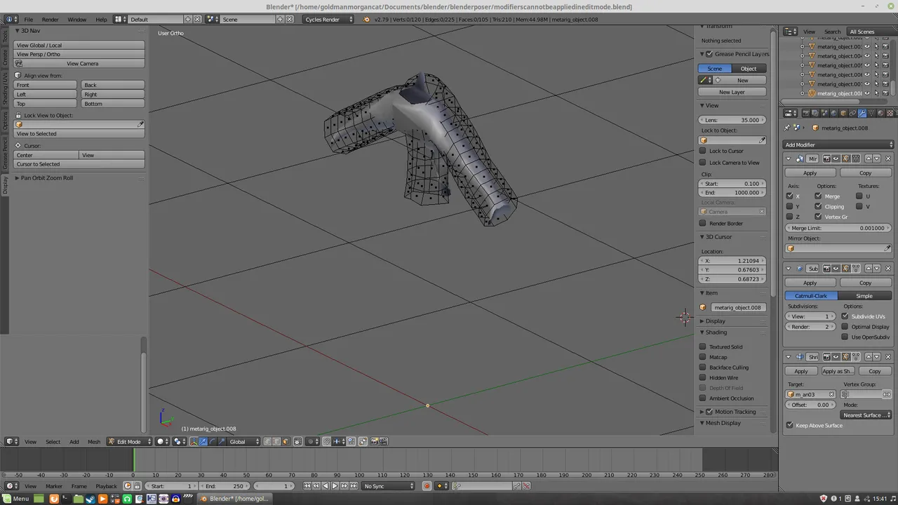Image resolution: width=898 pixels, height=505 pixels.
Task: Enable the Matcap shading checkbox
Action: click(703, 357)
